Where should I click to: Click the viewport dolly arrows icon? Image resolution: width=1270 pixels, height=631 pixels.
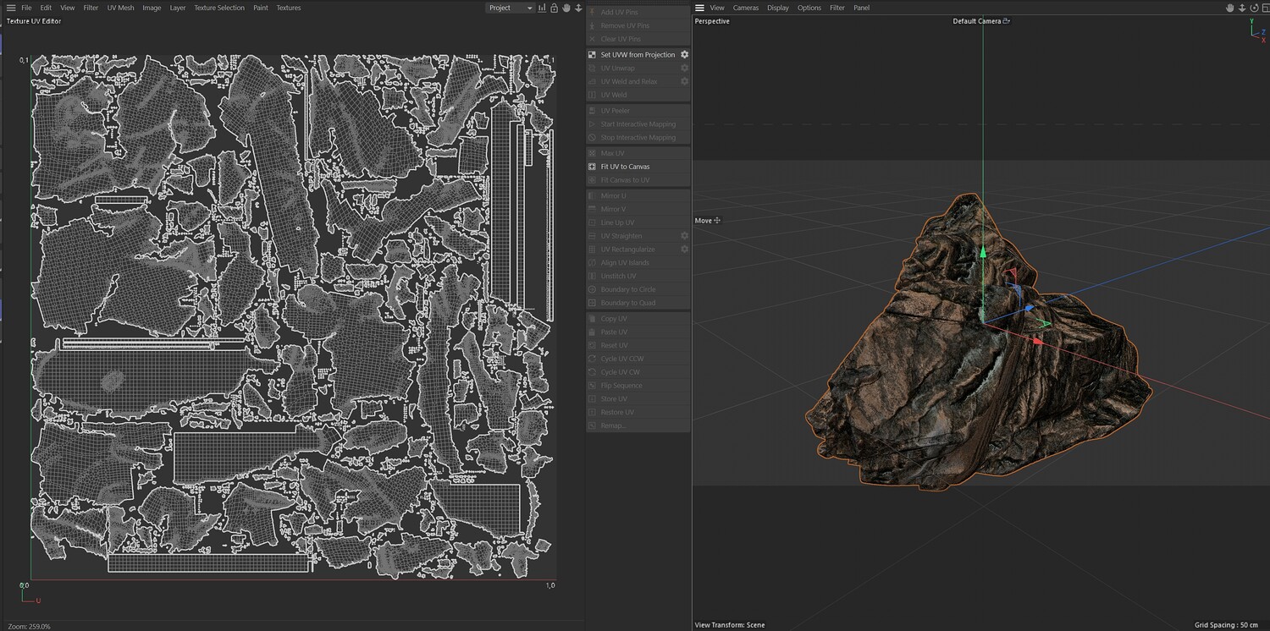1242,8
